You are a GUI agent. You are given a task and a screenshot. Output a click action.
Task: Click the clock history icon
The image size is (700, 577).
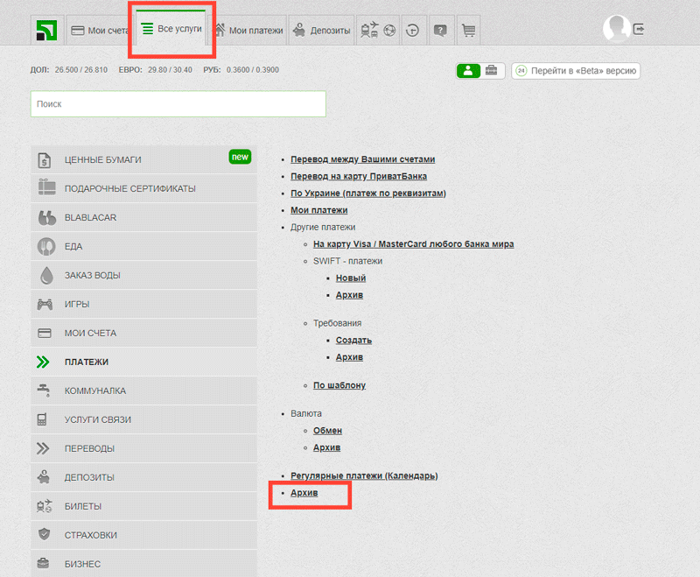(413, 29)
